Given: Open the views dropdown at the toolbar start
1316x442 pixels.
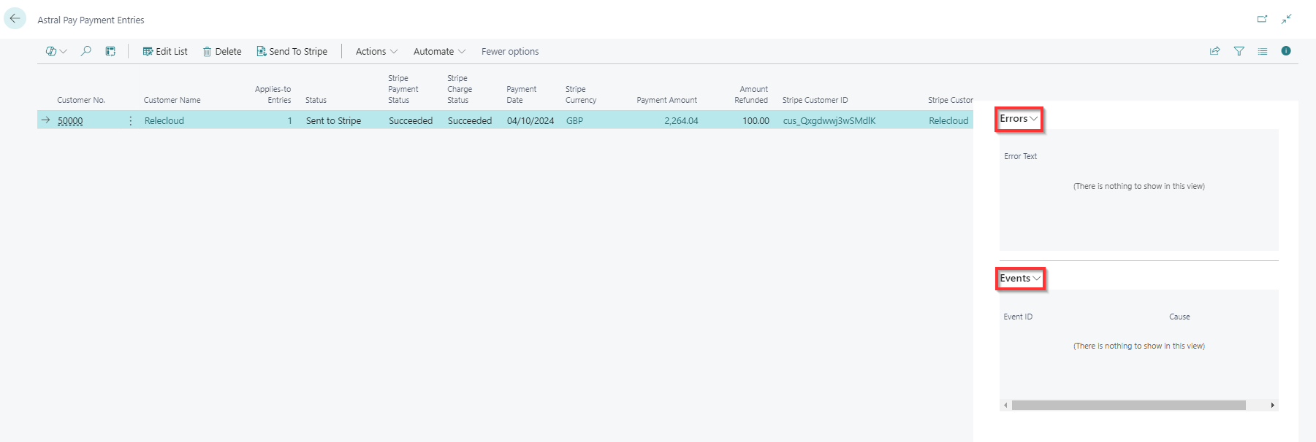Looking at the screenshot, I should coord(56,51).
